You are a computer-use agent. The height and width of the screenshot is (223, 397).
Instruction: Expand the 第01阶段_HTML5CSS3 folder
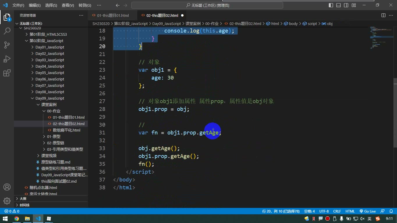48,34
